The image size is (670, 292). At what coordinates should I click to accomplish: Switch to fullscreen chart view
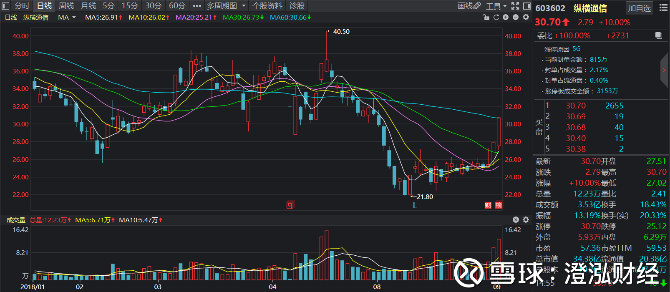515,6
